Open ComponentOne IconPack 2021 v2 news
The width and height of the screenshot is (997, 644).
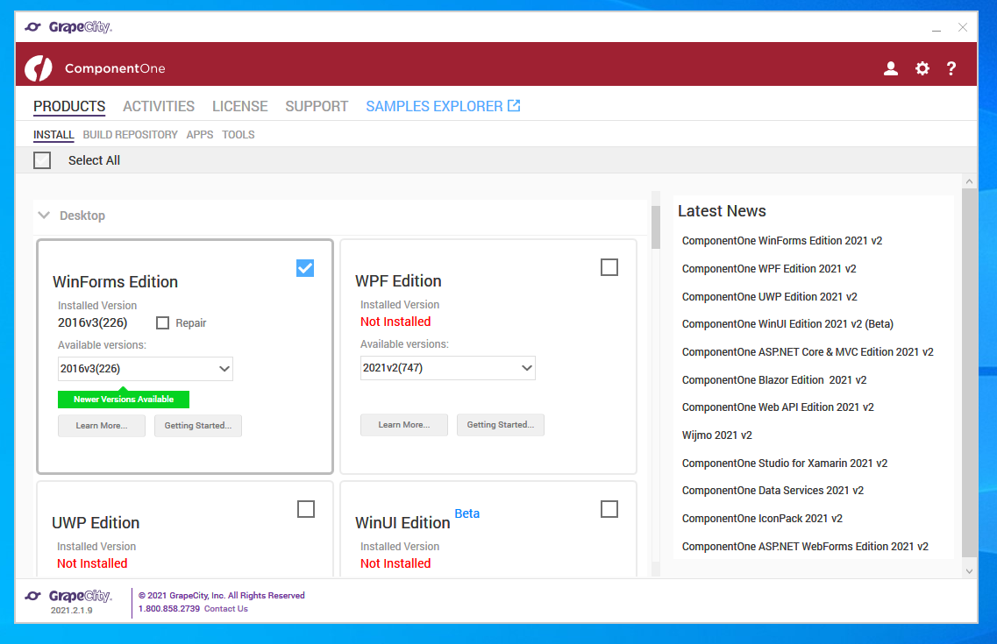coord(762,518)
